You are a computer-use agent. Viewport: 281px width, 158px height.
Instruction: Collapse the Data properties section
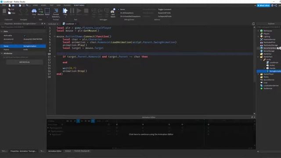(2, 31)
